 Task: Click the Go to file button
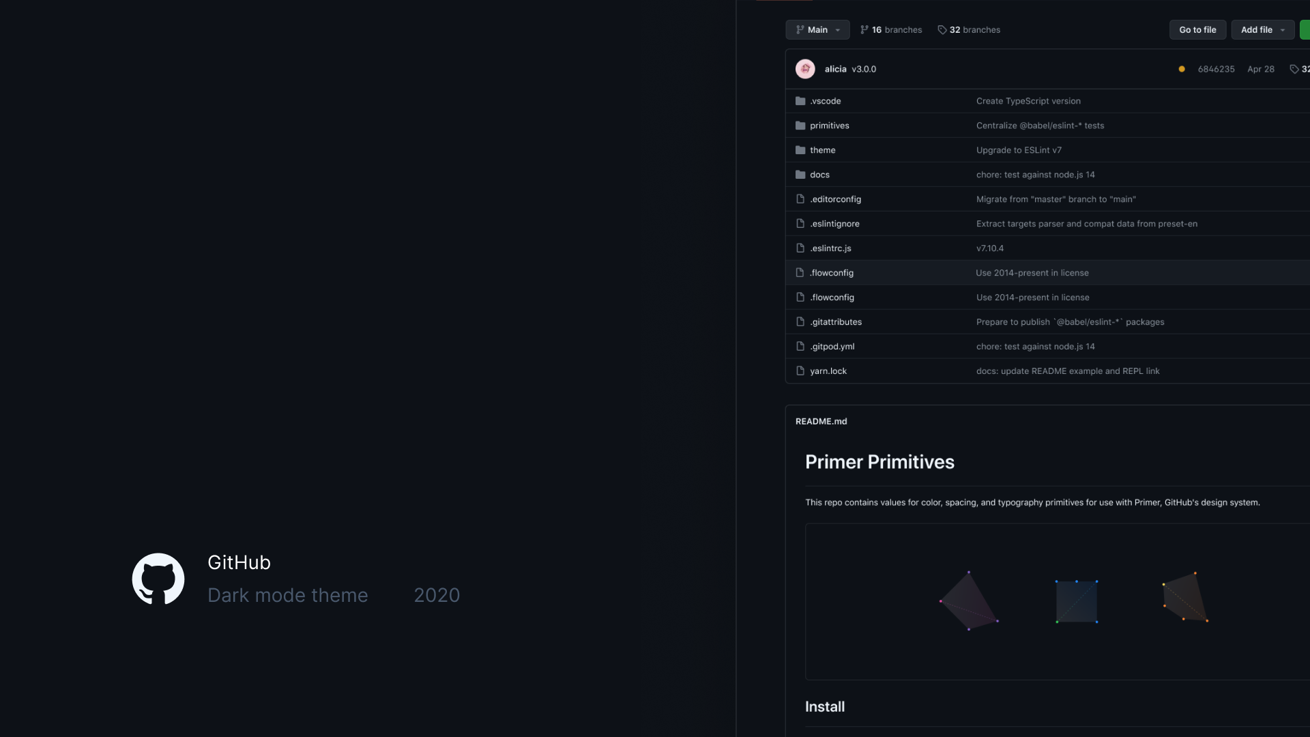(x=1197, y=29)
